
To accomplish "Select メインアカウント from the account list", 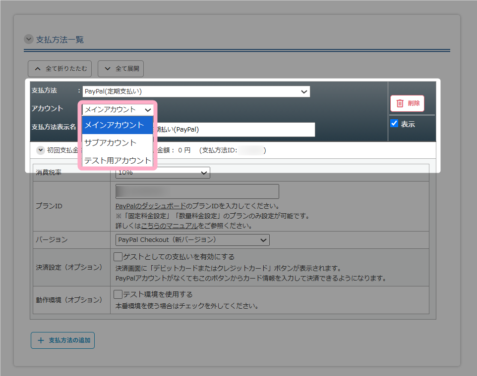I will [117, 125].
